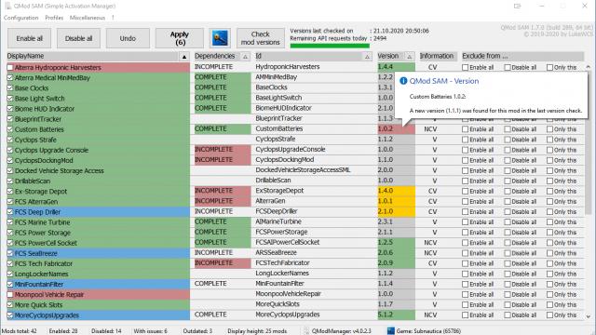Click the blue key icon button

click(220, 38)
